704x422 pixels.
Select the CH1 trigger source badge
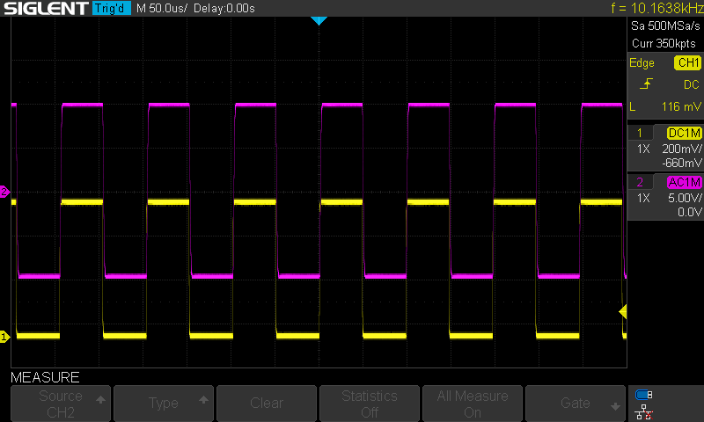(x=687, y=62)
